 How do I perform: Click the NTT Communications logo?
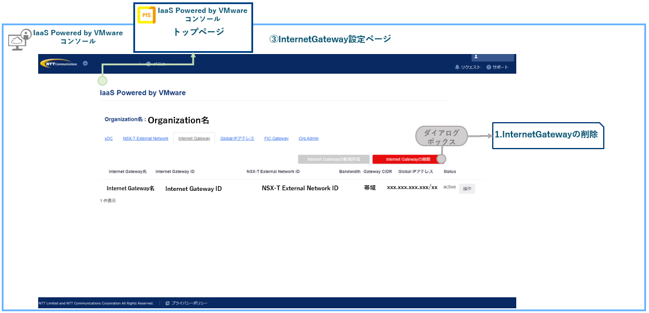[59, 64]
